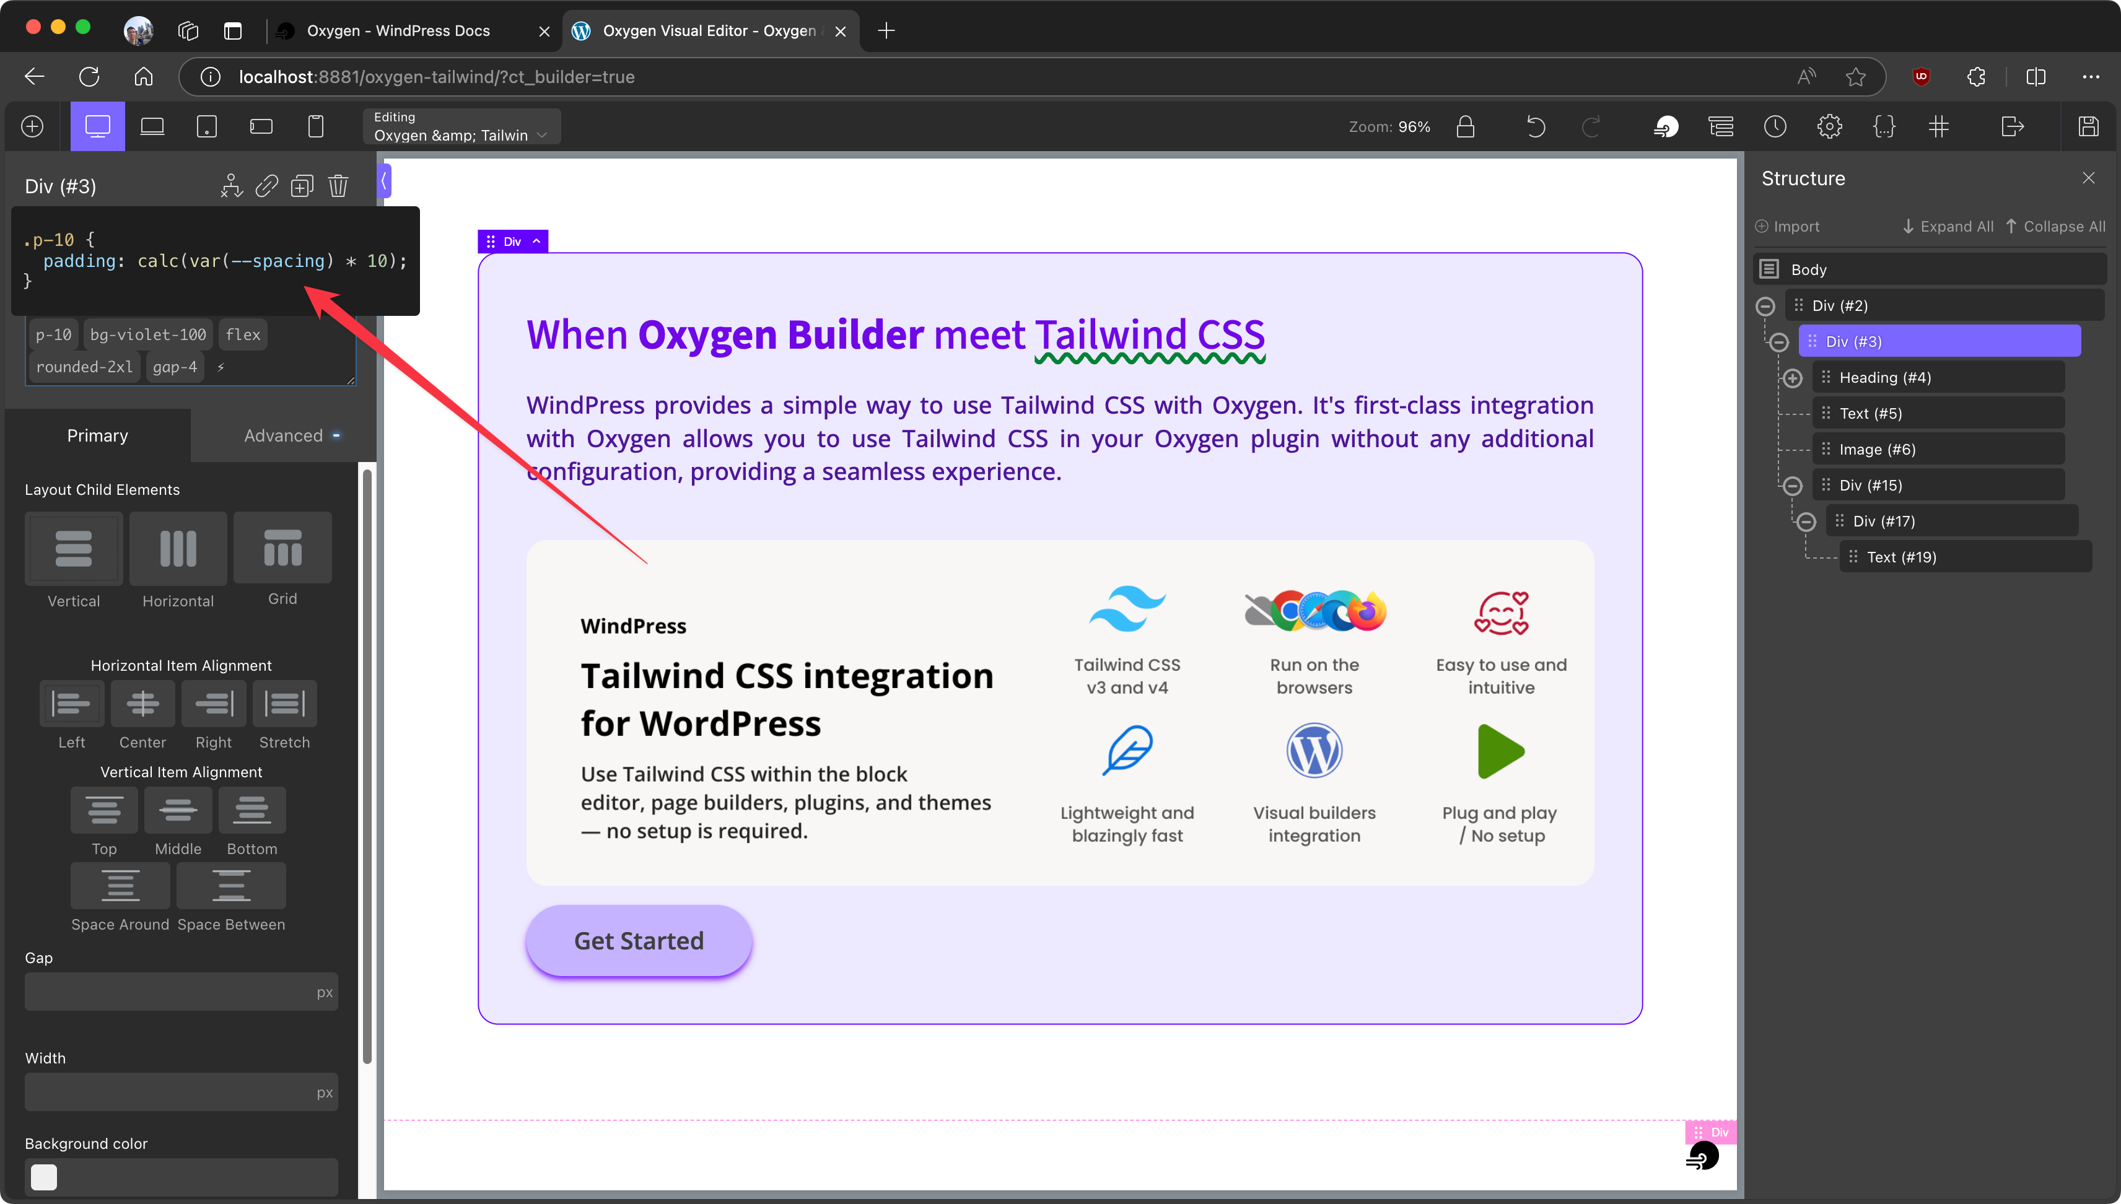The height and width of the screenshot is (1204, 2121).
Task: Open the Background color swatch
Action: point(44,1177)
